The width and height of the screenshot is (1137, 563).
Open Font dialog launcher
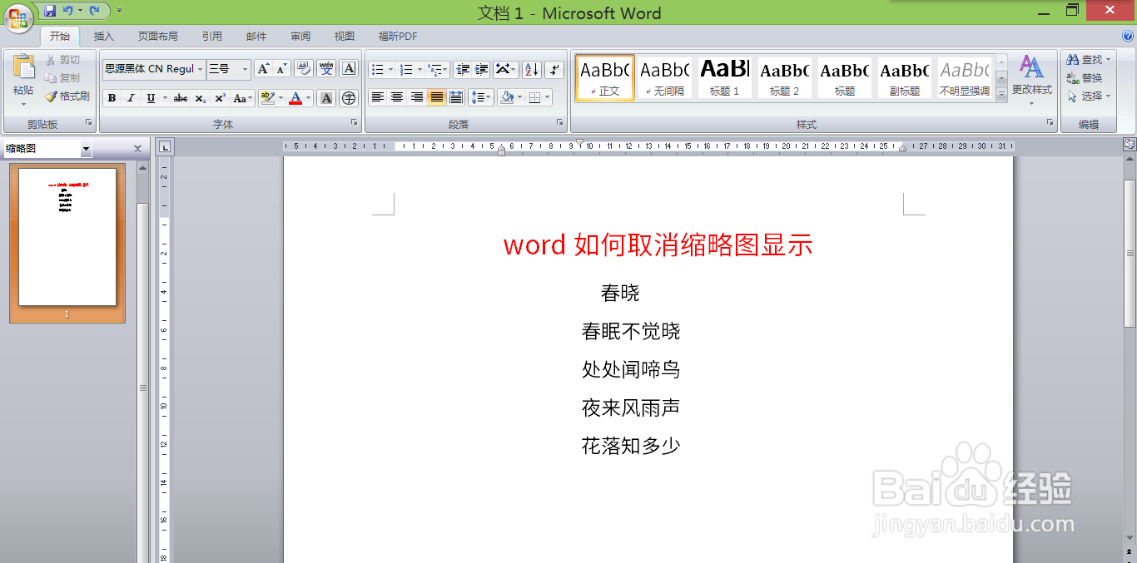point(355,123)
